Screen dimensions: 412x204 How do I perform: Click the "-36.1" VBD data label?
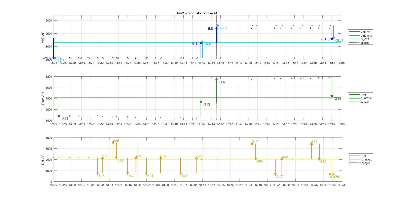(339, 40)
